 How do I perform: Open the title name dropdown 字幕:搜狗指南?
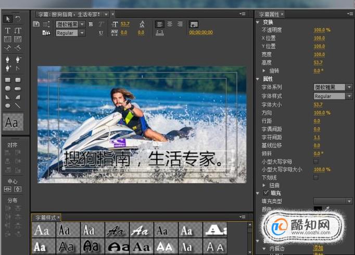(x=106, y=15)
